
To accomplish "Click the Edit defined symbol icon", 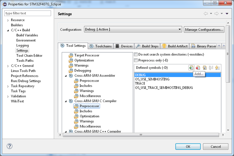I will click(204, 68).
